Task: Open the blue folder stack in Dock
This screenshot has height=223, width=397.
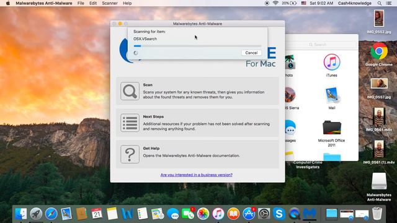Action: tap(331, 214)
